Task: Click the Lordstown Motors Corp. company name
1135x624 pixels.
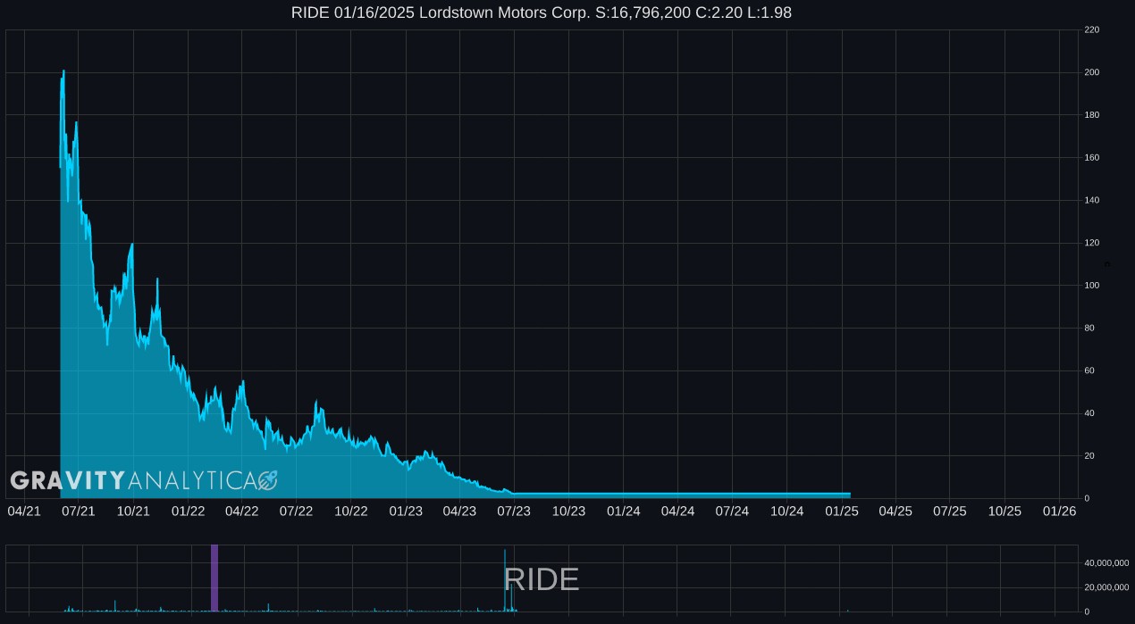Action: click(505, 12)
